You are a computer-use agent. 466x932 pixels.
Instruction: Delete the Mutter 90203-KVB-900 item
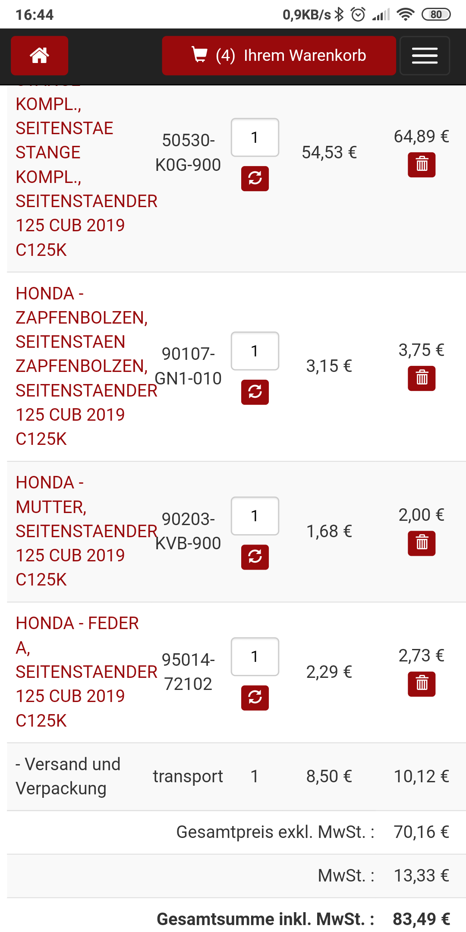pyautogui.click(x=422, y=543)
